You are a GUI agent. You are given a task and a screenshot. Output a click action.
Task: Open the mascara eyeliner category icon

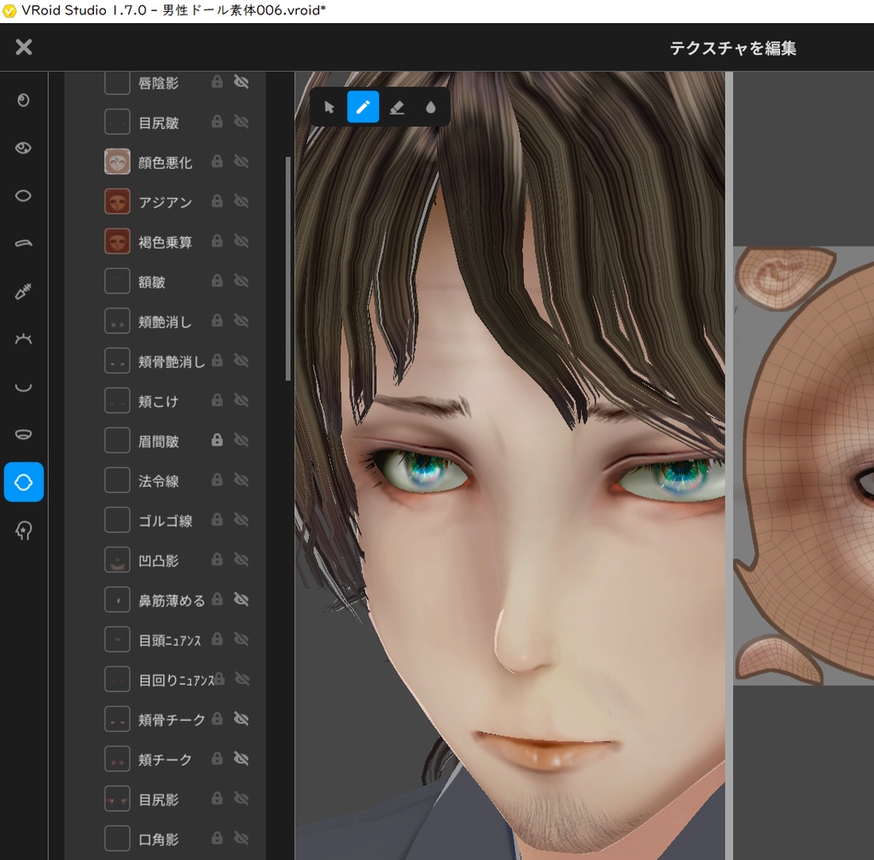pyautogui.click(x=23, y=291)
